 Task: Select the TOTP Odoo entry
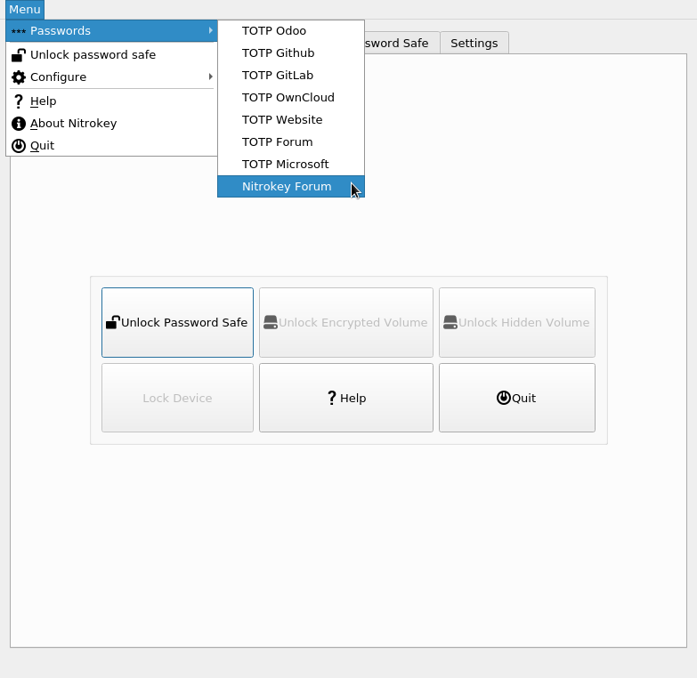coord(274,31)
